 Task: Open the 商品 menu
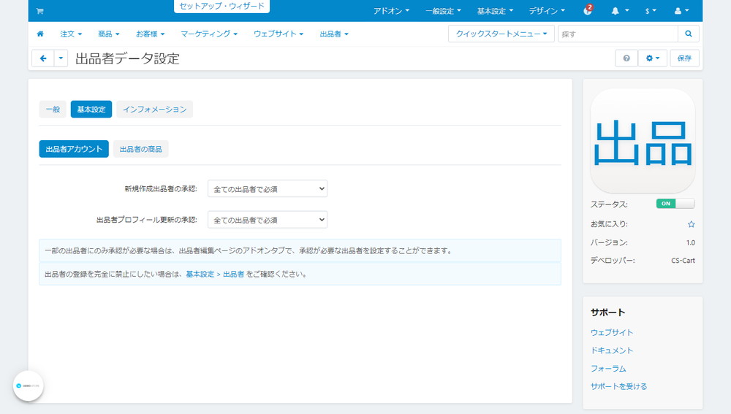pyautogui.click(x=109, y=34)
